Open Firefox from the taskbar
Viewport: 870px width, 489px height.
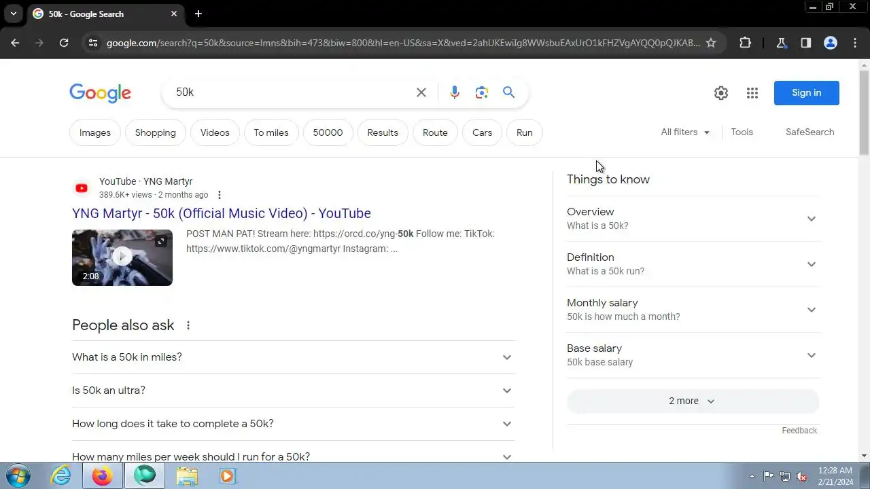pyautogui.click(x=103, y=476)
